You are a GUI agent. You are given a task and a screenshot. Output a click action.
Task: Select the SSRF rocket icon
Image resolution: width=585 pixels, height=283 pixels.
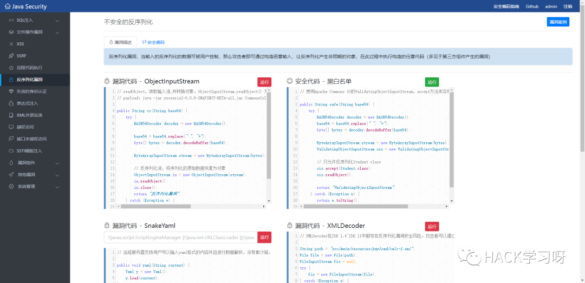(11, 56)
